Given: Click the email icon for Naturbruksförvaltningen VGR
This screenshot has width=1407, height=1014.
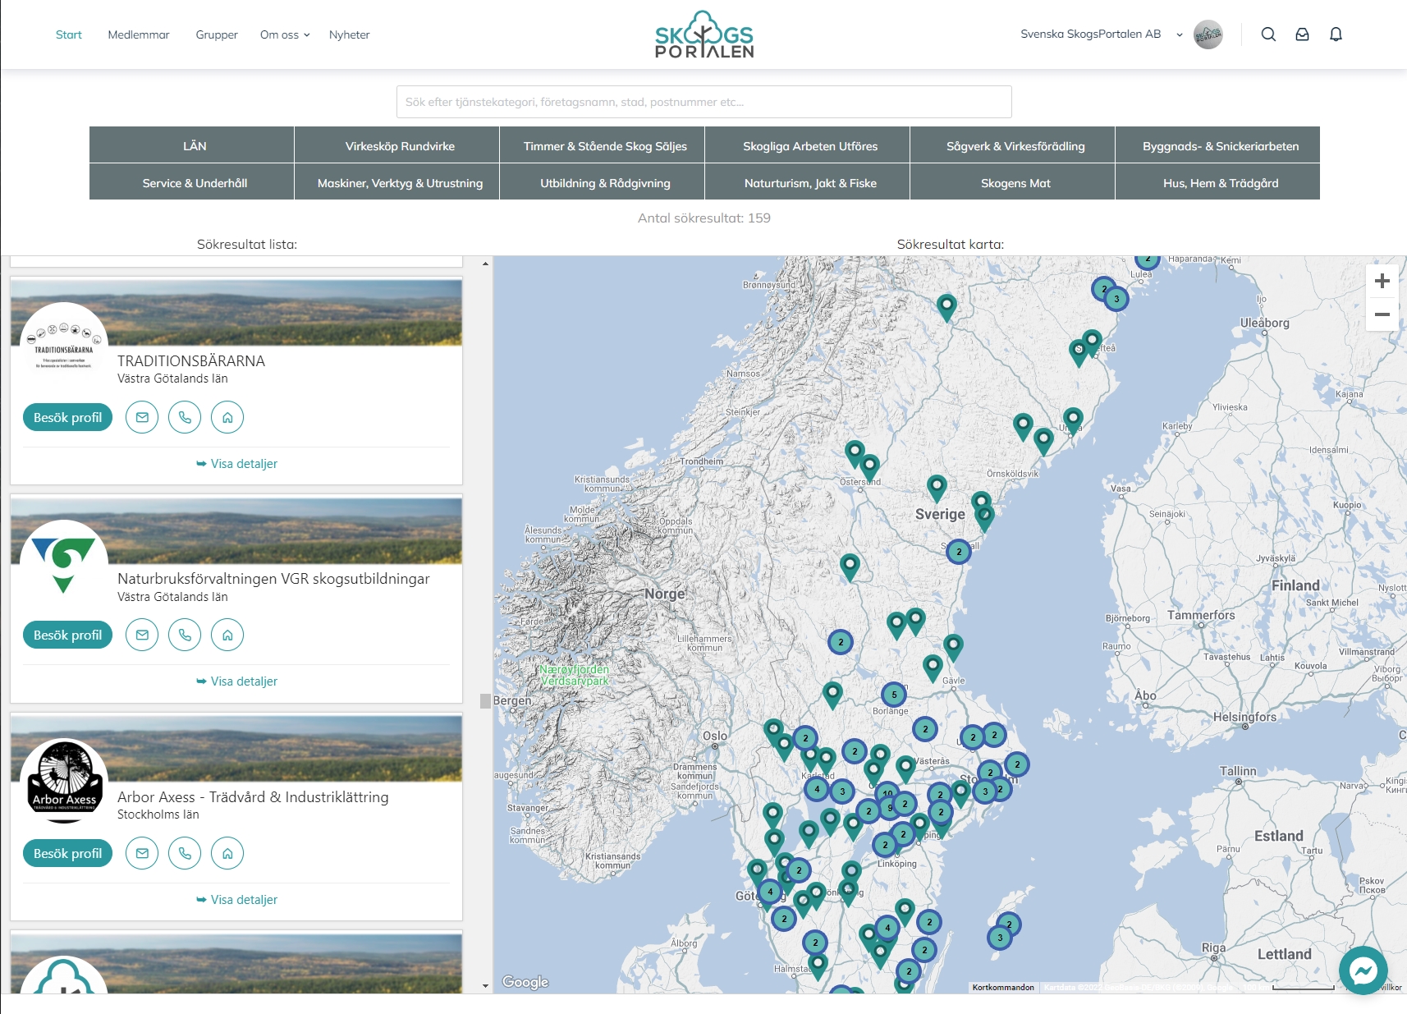Looking at the screenshot, I should point(142,635).
